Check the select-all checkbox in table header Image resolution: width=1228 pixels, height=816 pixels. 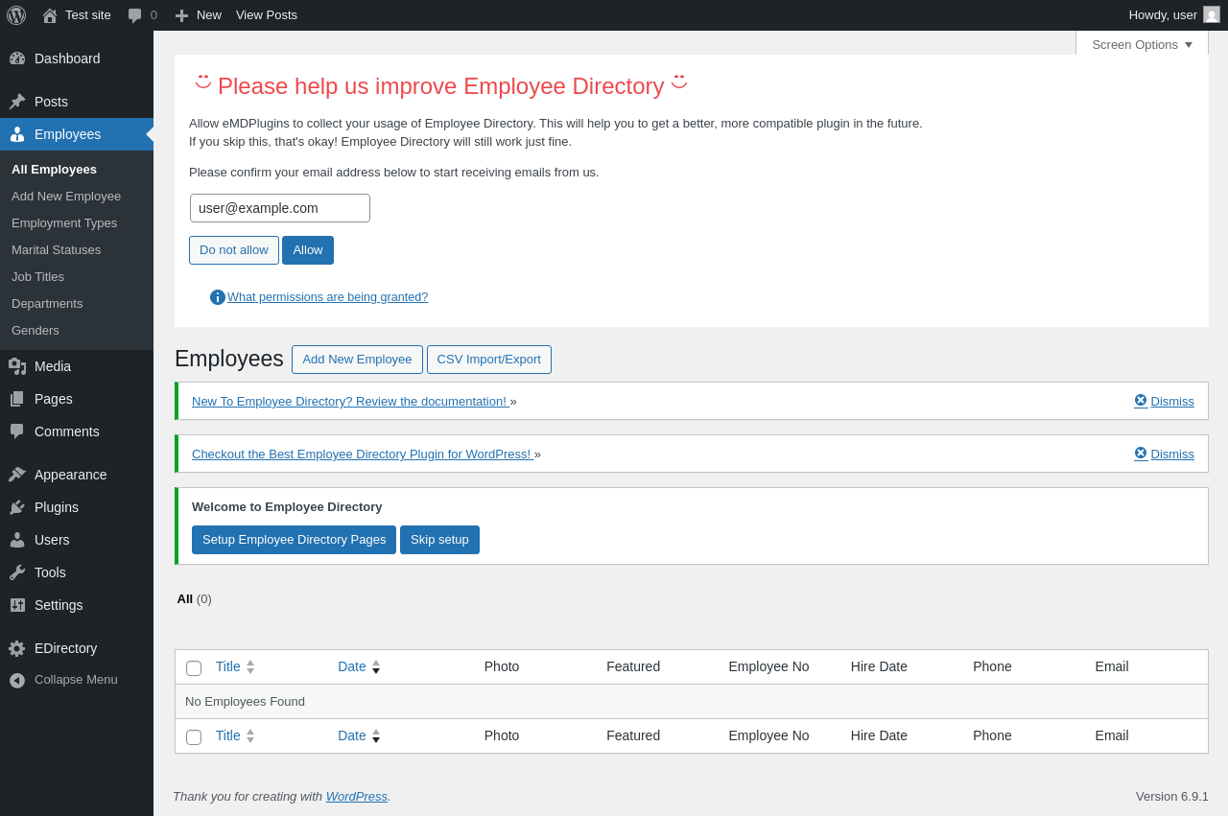[194, 667]
